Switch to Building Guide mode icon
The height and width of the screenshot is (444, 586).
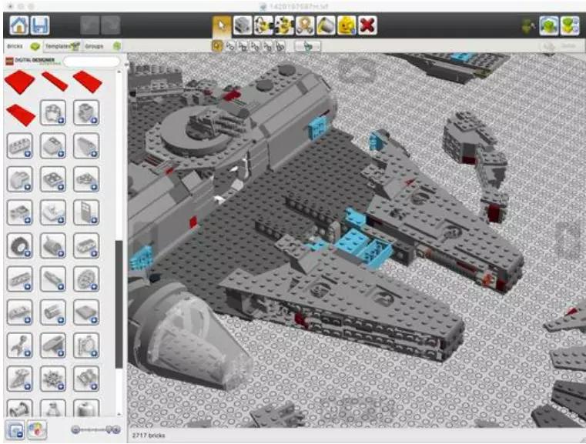point(570,25)
